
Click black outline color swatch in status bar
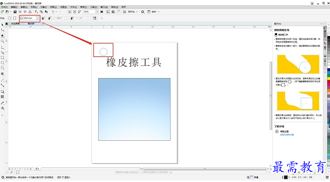[x=286, y=177]
